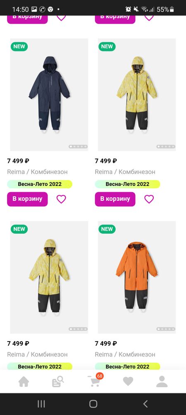This screenshot has height=415, width=186.
Task: Open the user profile tab
Action: click(x=162, y=381)
